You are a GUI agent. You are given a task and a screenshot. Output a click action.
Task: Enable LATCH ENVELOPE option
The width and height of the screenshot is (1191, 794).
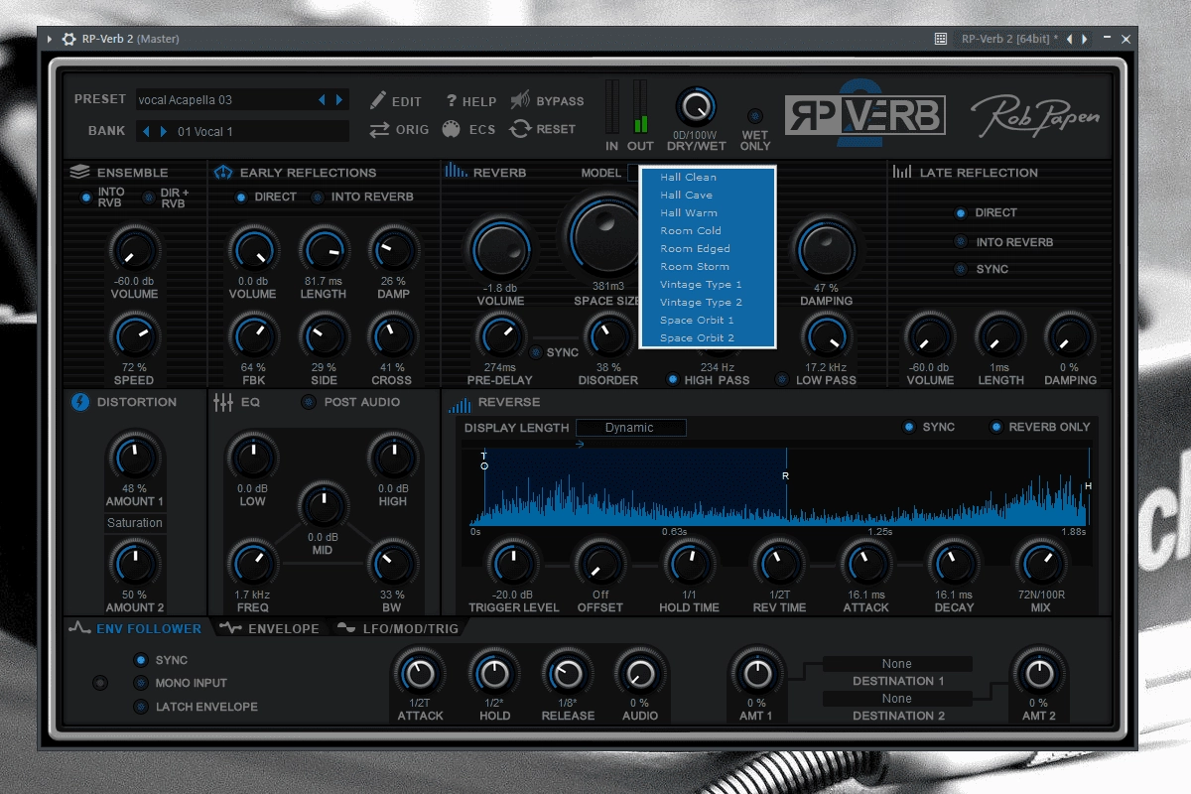tap(141, 707)
